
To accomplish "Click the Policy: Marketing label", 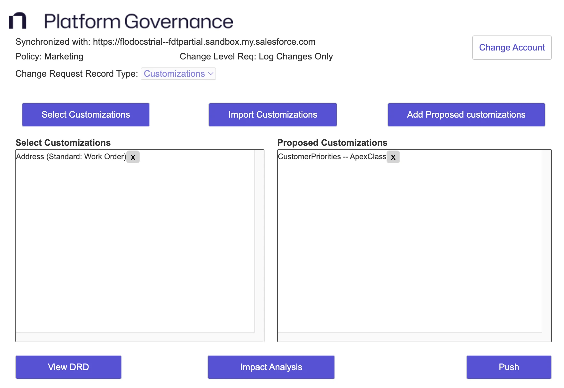I will point(49,57).
